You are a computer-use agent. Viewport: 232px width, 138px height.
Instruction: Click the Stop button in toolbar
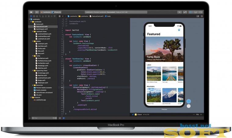tap(37, 12)
